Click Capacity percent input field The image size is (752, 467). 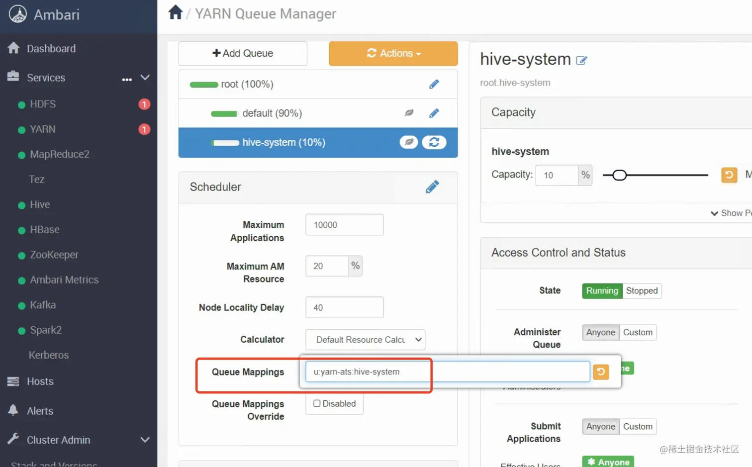(557, 175)
